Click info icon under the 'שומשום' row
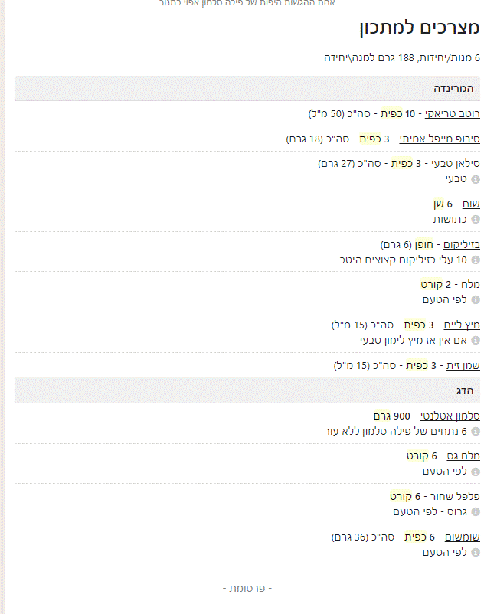The width and height of the screenshot is (484, 614). (x=476, y=552)
